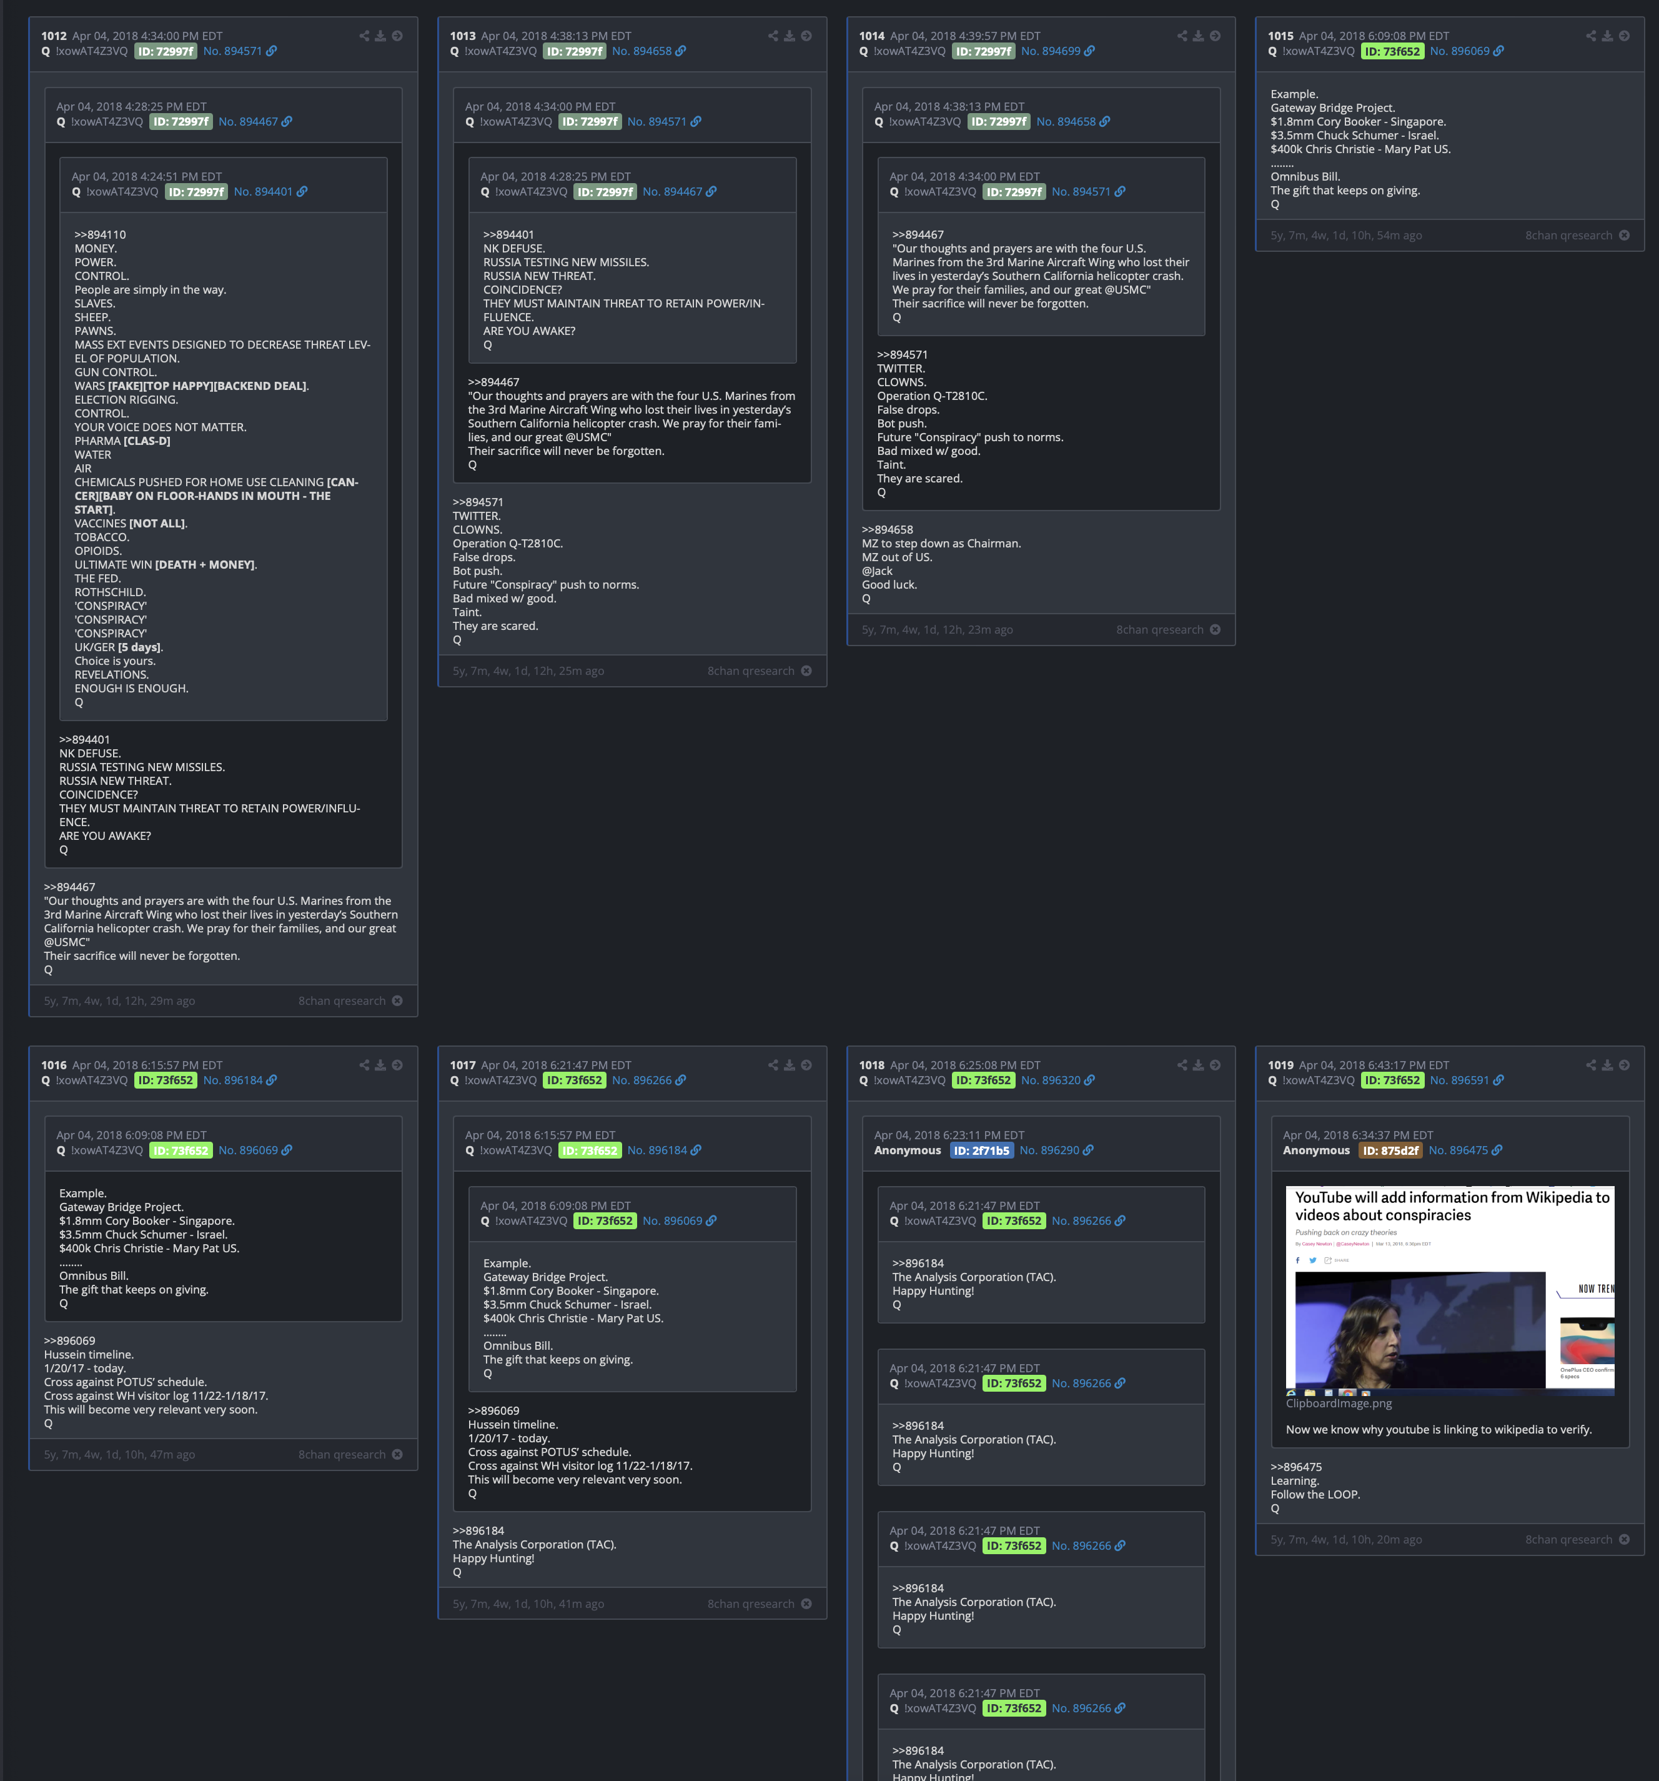1659x1781 pixels.
Task: Click the download icon on post 1017
Action: point(790,1065)
